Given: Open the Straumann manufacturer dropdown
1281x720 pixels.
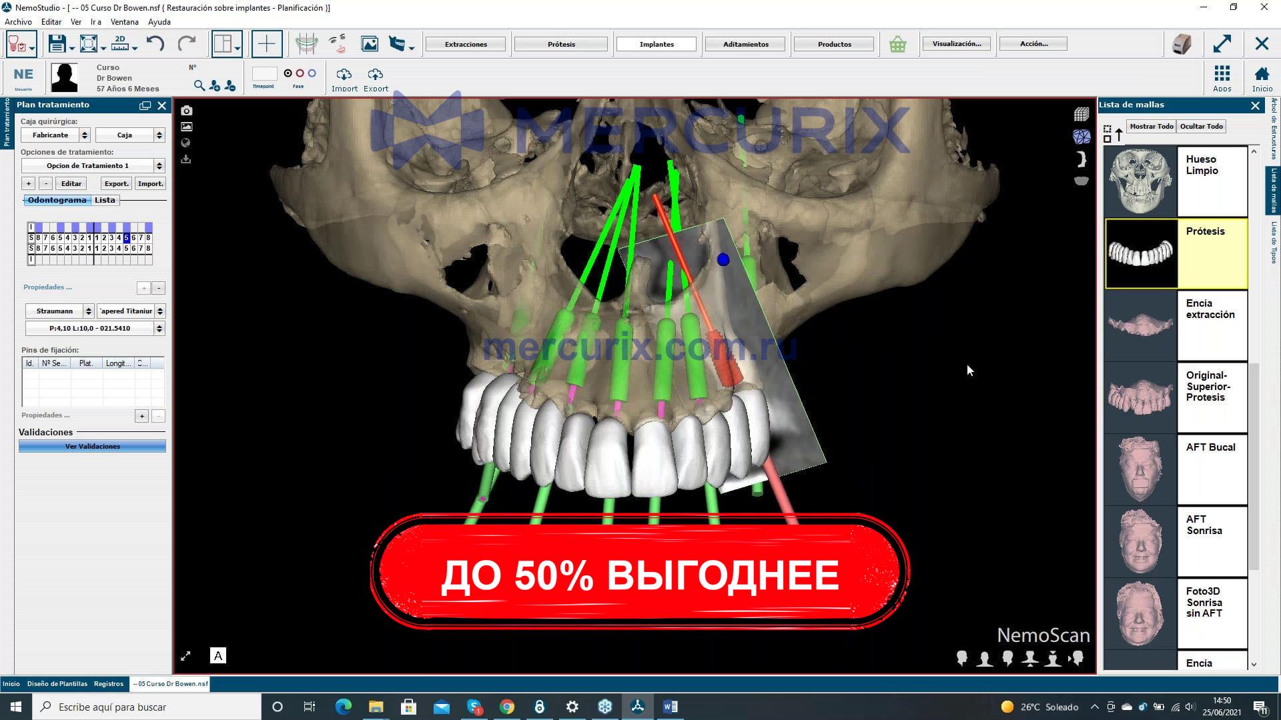Looking at the screenshot, I should point(59,311).
